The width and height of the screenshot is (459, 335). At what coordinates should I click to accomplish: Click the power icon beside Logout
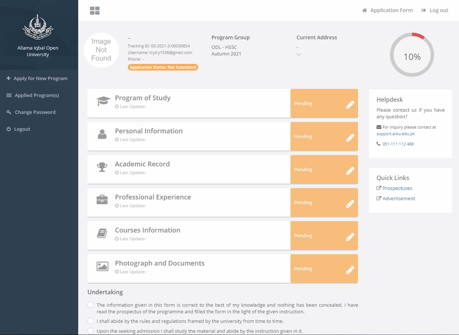pyautogui.click(x=9, y=129)
